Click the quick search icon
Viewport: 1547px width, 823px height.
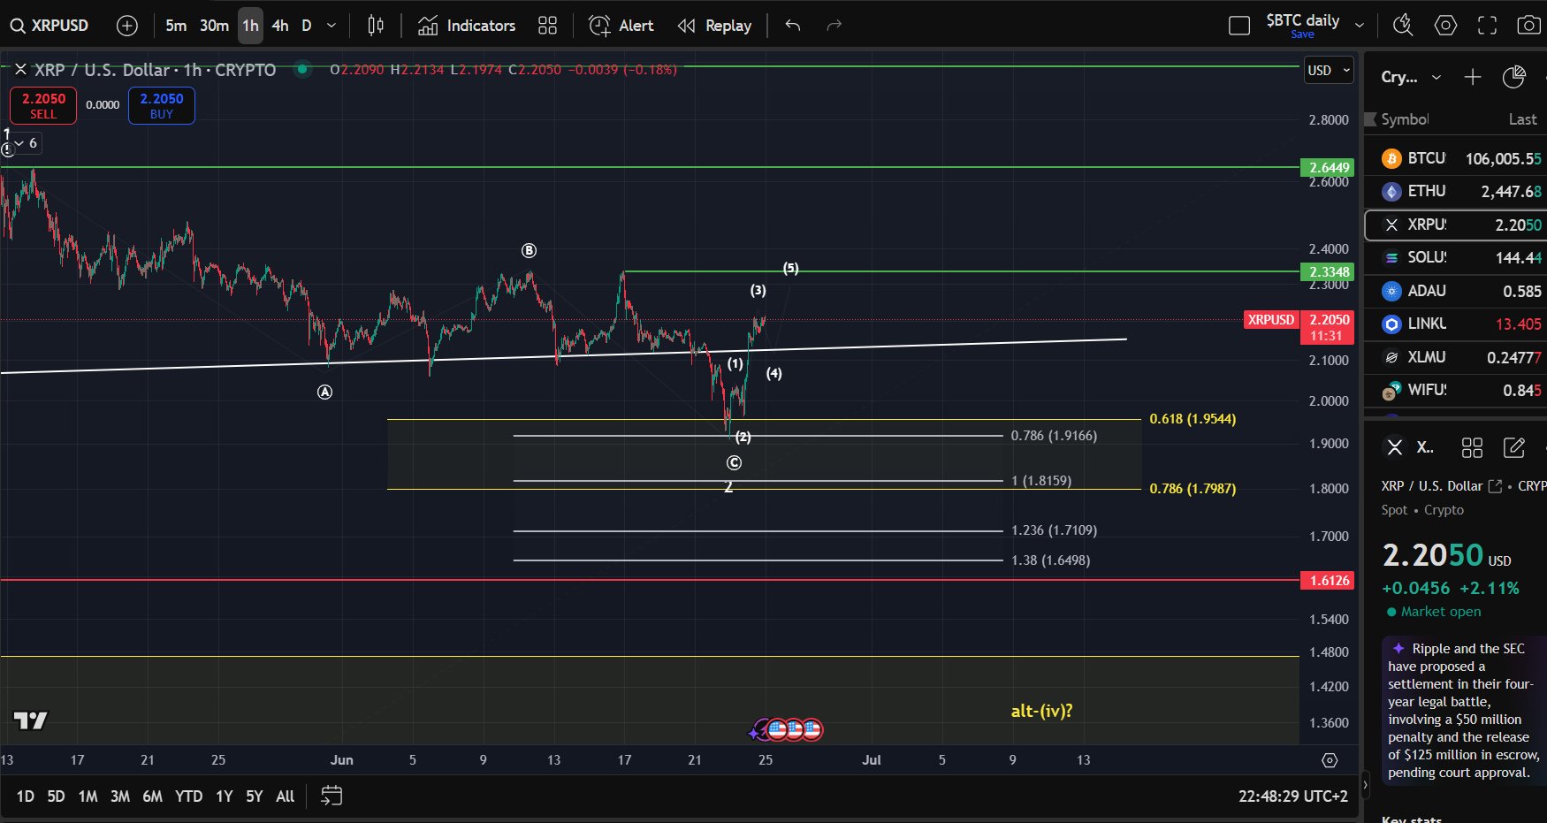click(x=1403, y=26)
